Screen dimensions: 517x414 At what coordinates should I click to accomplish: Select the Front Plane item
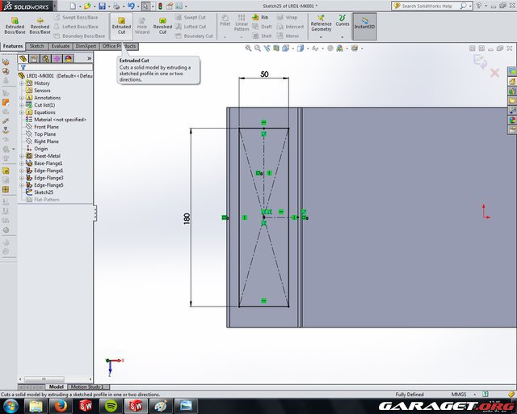[46, 127]
